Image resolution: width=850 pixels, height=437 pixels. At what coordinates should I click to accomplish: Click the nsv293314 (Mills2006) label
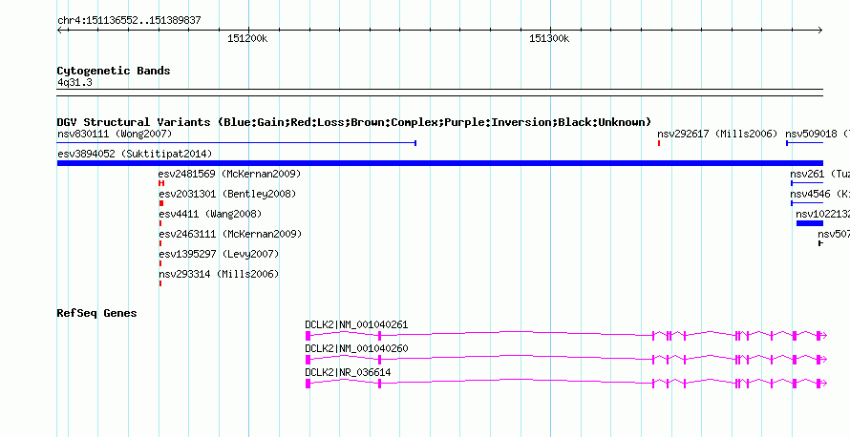219,274
